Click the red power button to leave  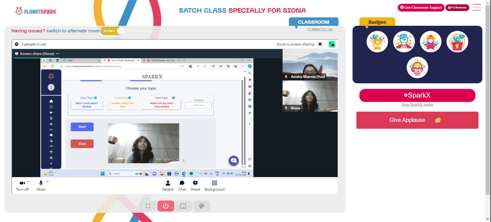(165, 206)
